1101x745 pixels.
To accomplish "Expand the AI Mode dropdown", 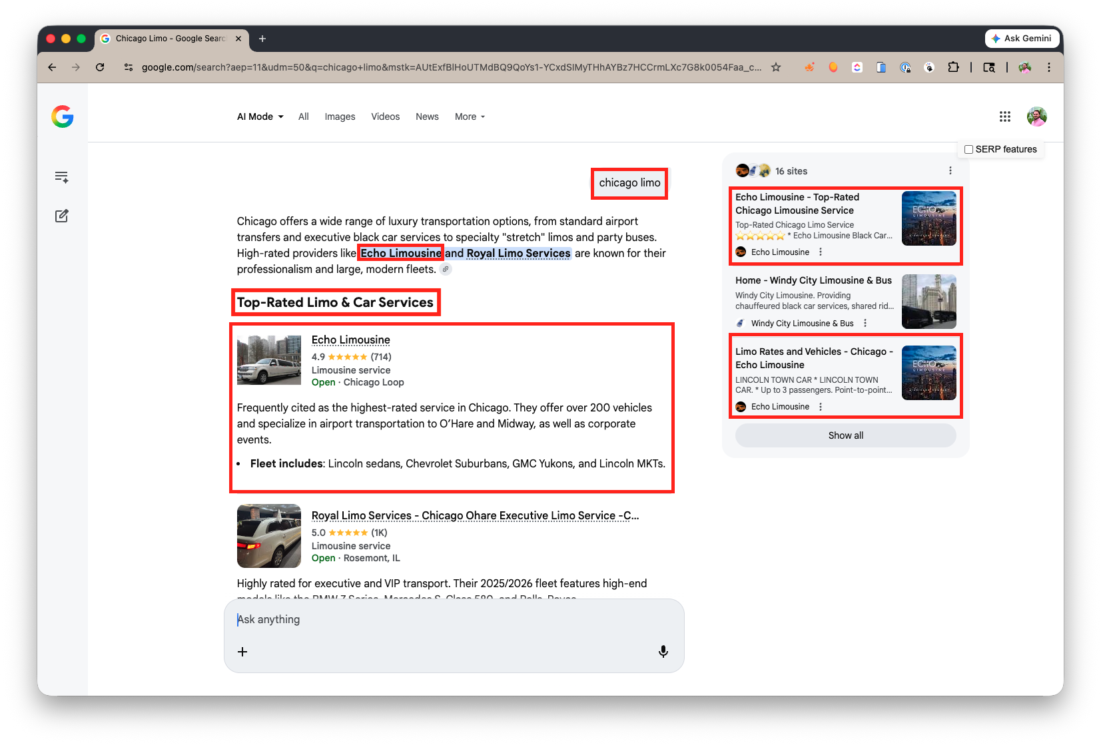I will 260,117.
